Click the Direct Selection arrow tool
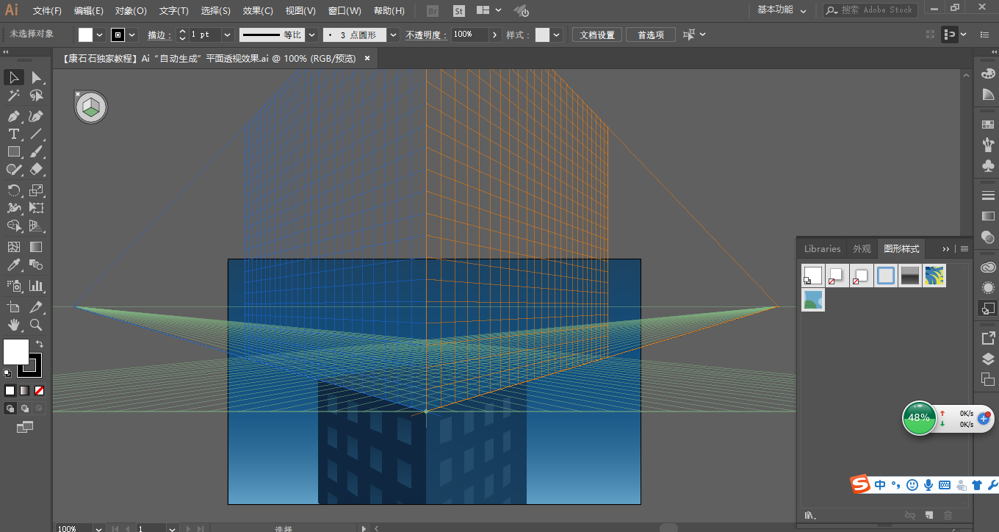 click(x=36, y=78)
